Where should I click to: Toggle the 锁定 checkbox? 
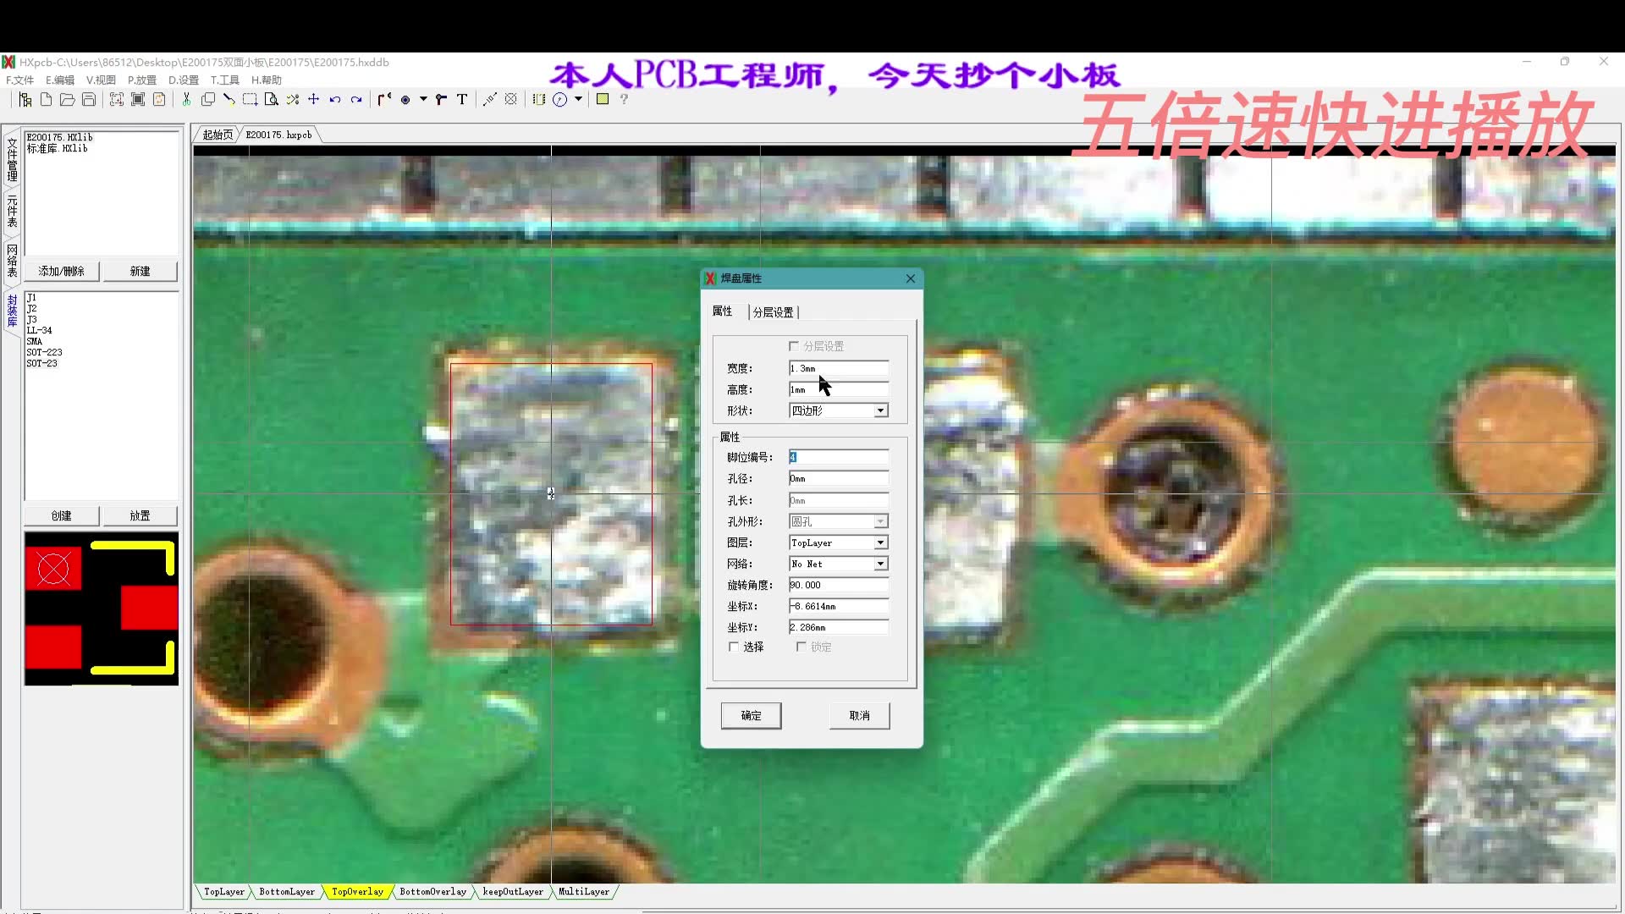tap(801, 646)
